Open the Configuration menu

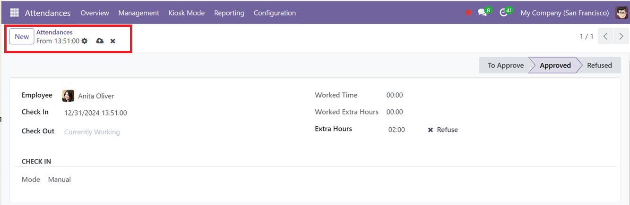pos(275,13)
